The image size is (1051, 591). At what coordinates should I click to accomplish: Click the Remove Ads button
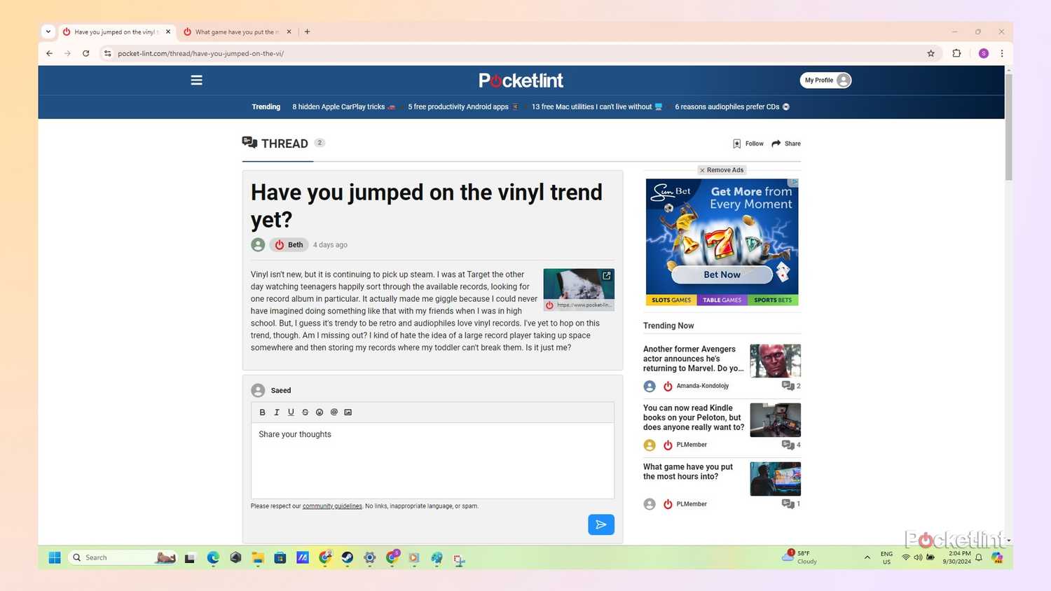[722, 170]
